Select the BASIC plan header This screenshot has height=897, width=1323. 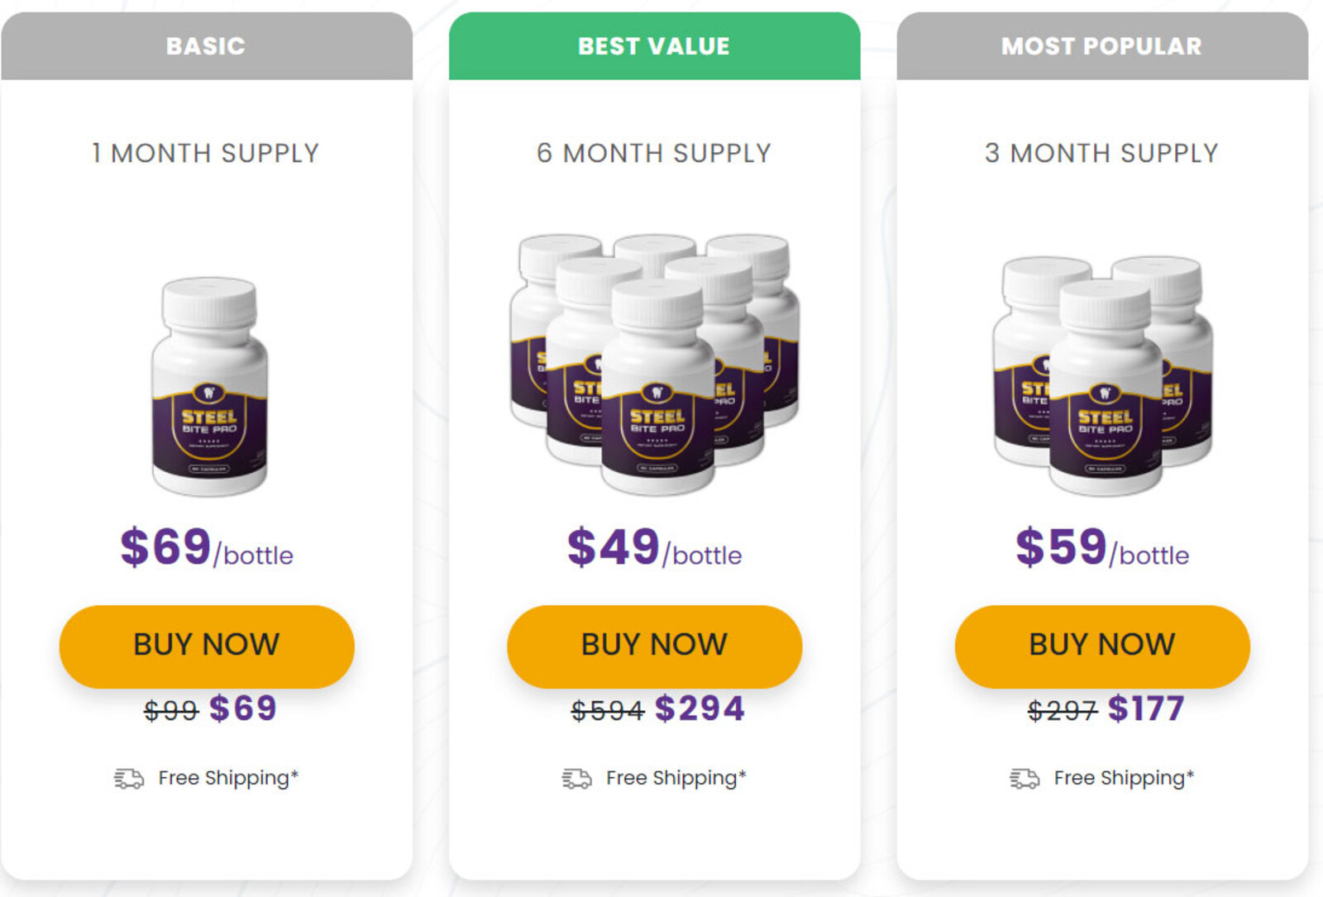click(x=206, y=46)
